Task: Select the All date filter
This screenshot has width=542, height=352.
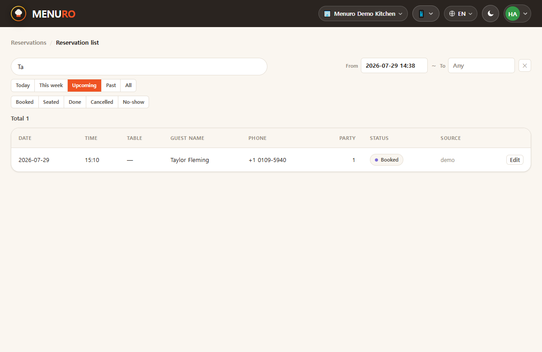Action: pyautogui.click(x=128, y=85)
